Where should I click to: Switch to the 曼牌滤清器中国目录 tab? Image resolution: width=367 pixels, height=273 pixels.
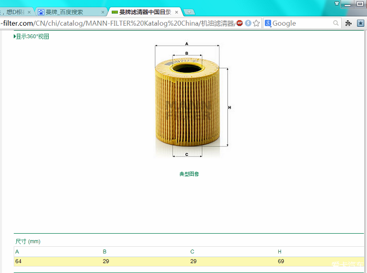point(145,12)
